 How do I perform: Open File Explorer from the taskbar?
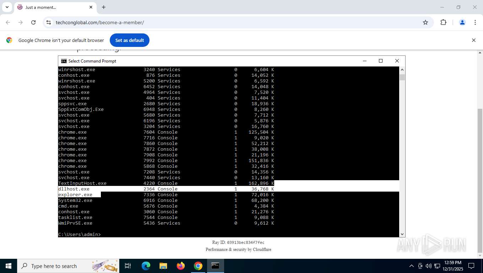click(163, 266)
